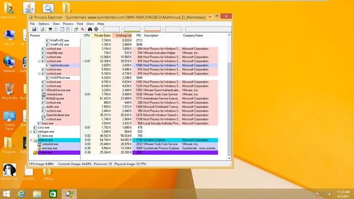Click the first mini graph in the toolbar

tap(112, 29)
